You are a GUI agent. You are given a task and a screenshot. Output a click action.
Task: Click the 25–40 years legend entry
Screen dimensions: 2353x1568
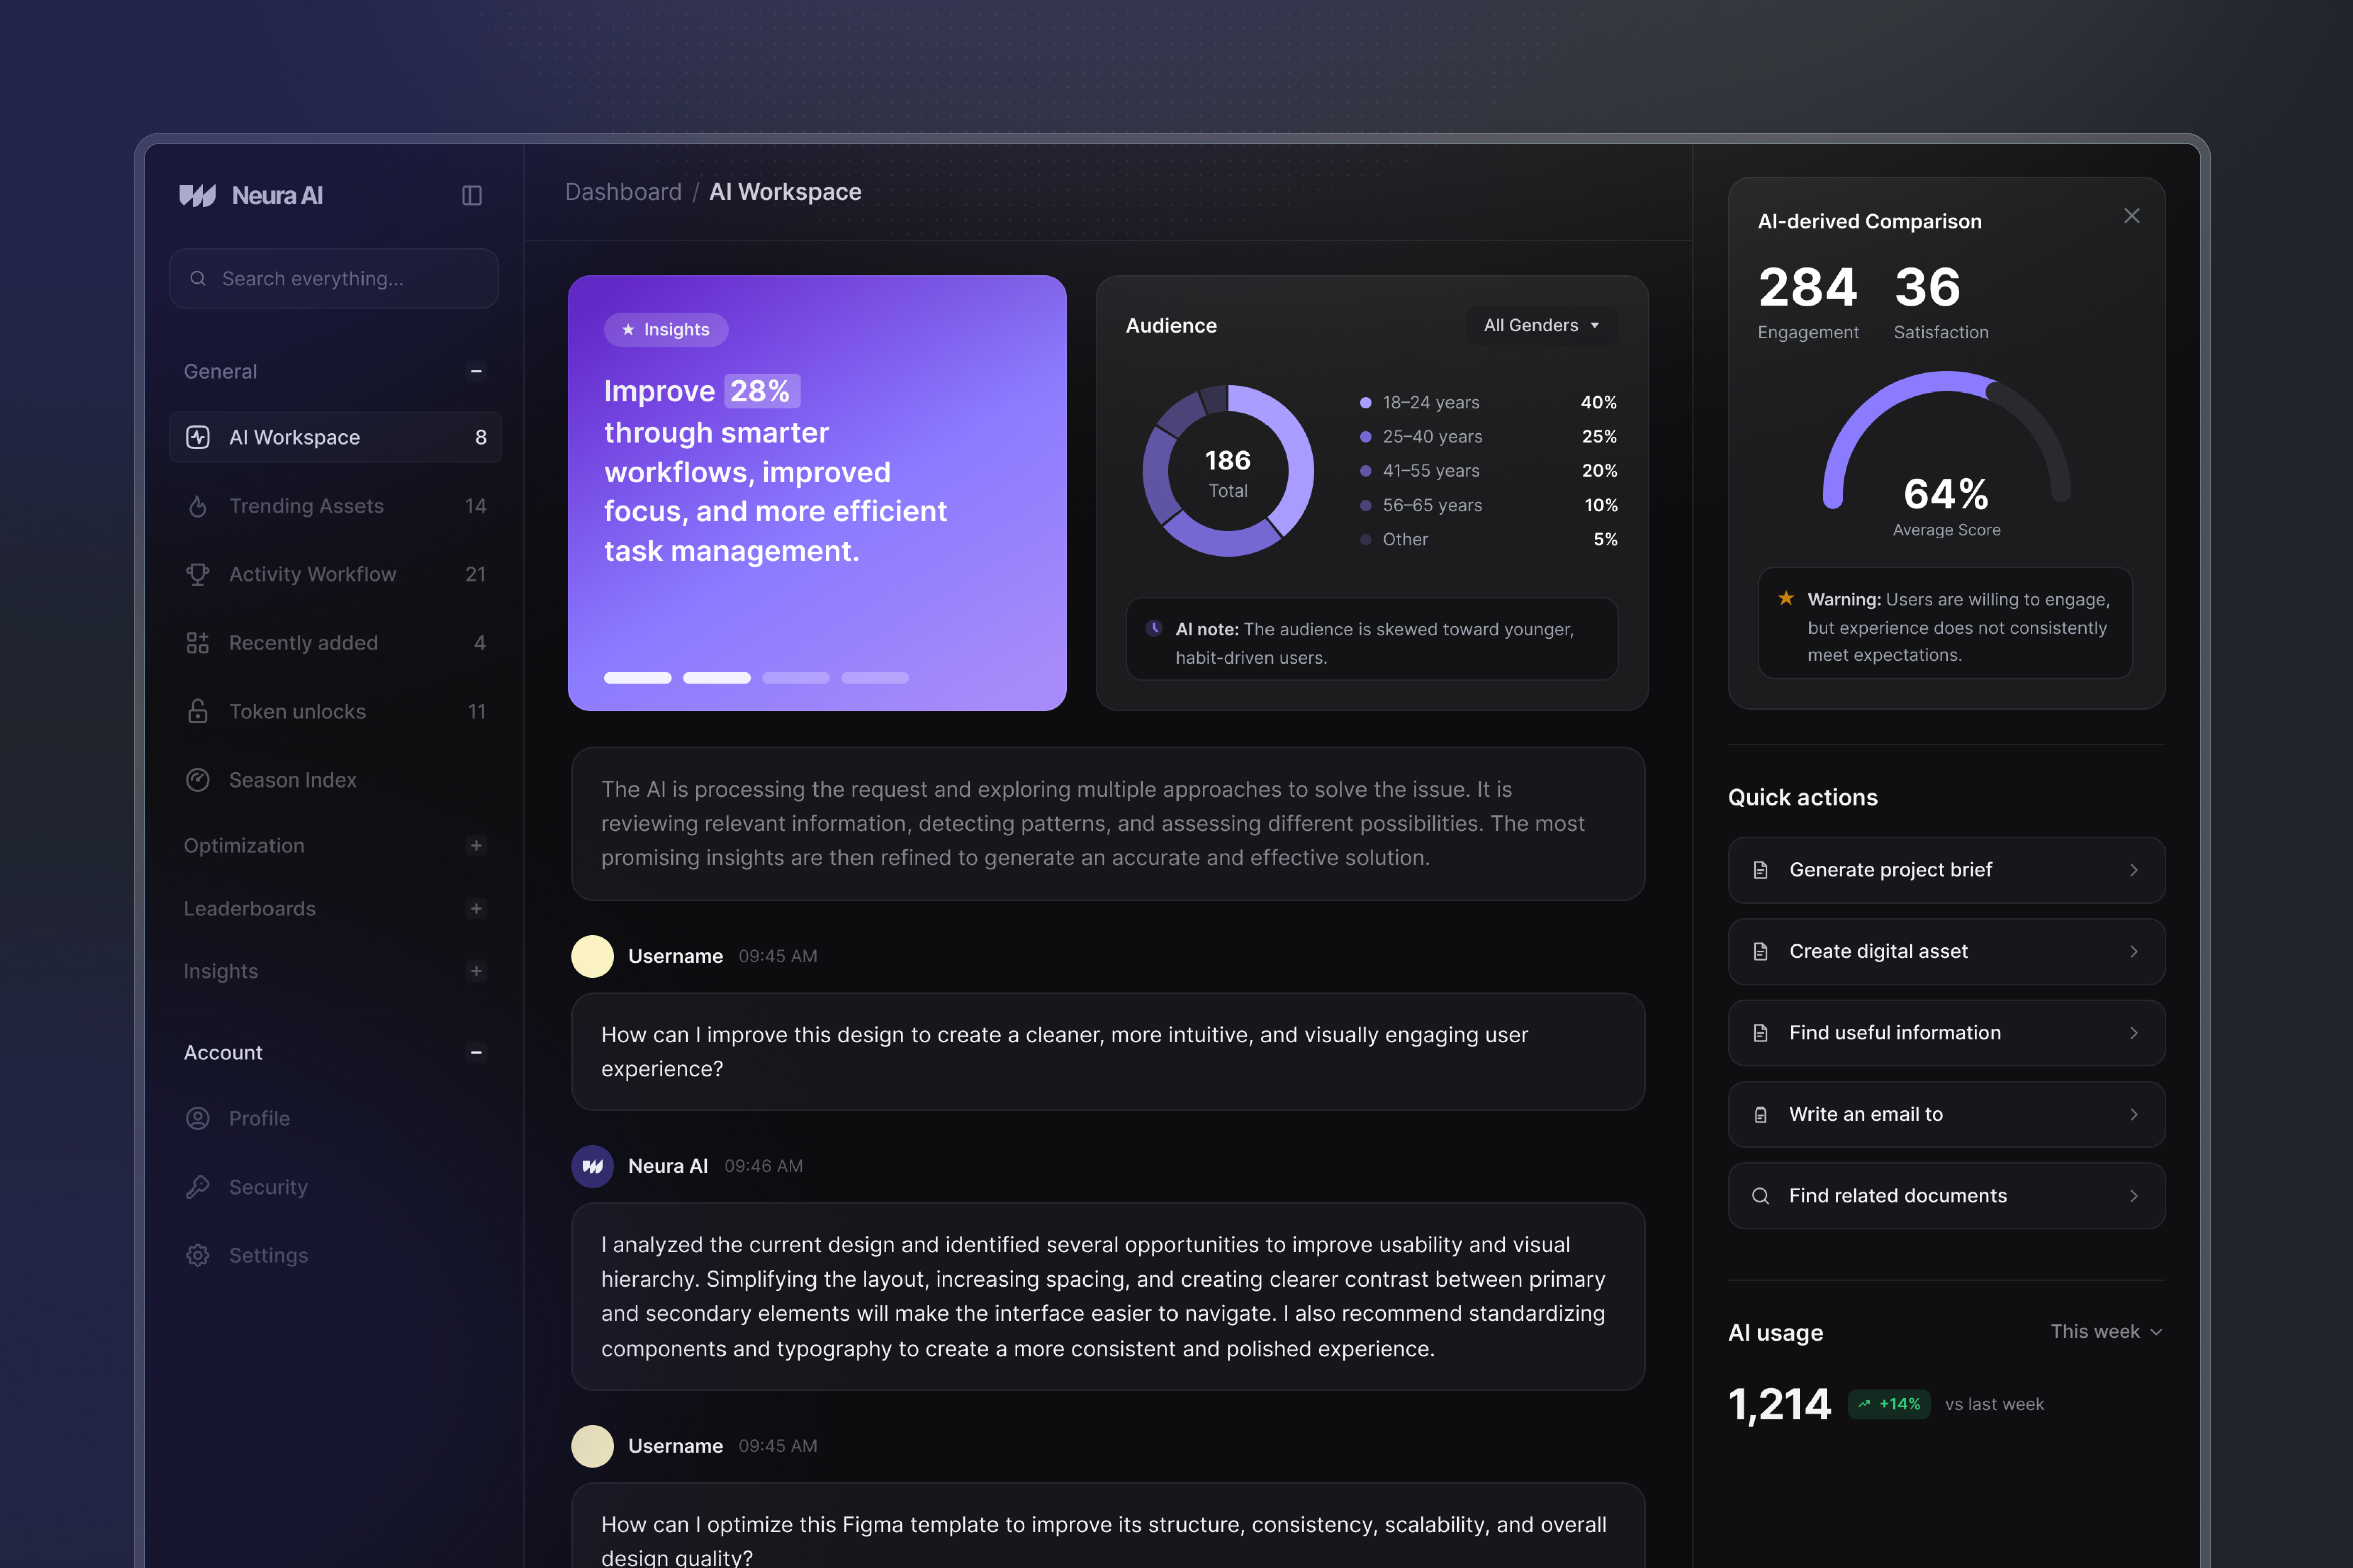click(1489, 436)
